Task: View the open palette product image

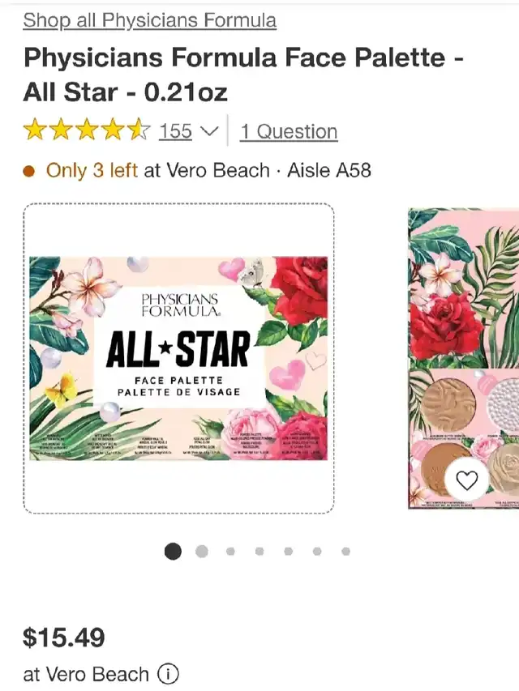Action: click(463, 358)
